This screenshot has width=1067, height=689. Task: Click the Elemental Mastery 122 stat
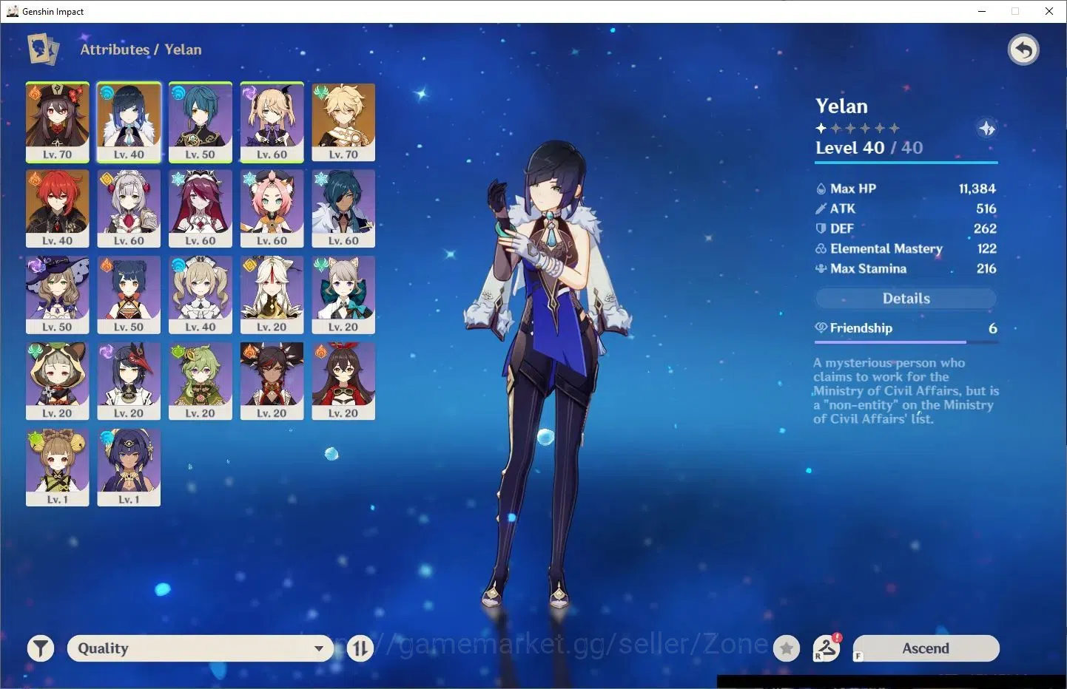pos(906,248)
